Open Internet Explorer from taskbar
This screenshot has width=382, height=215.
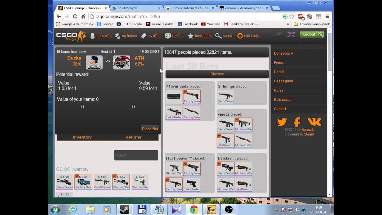tap(73, 210)
